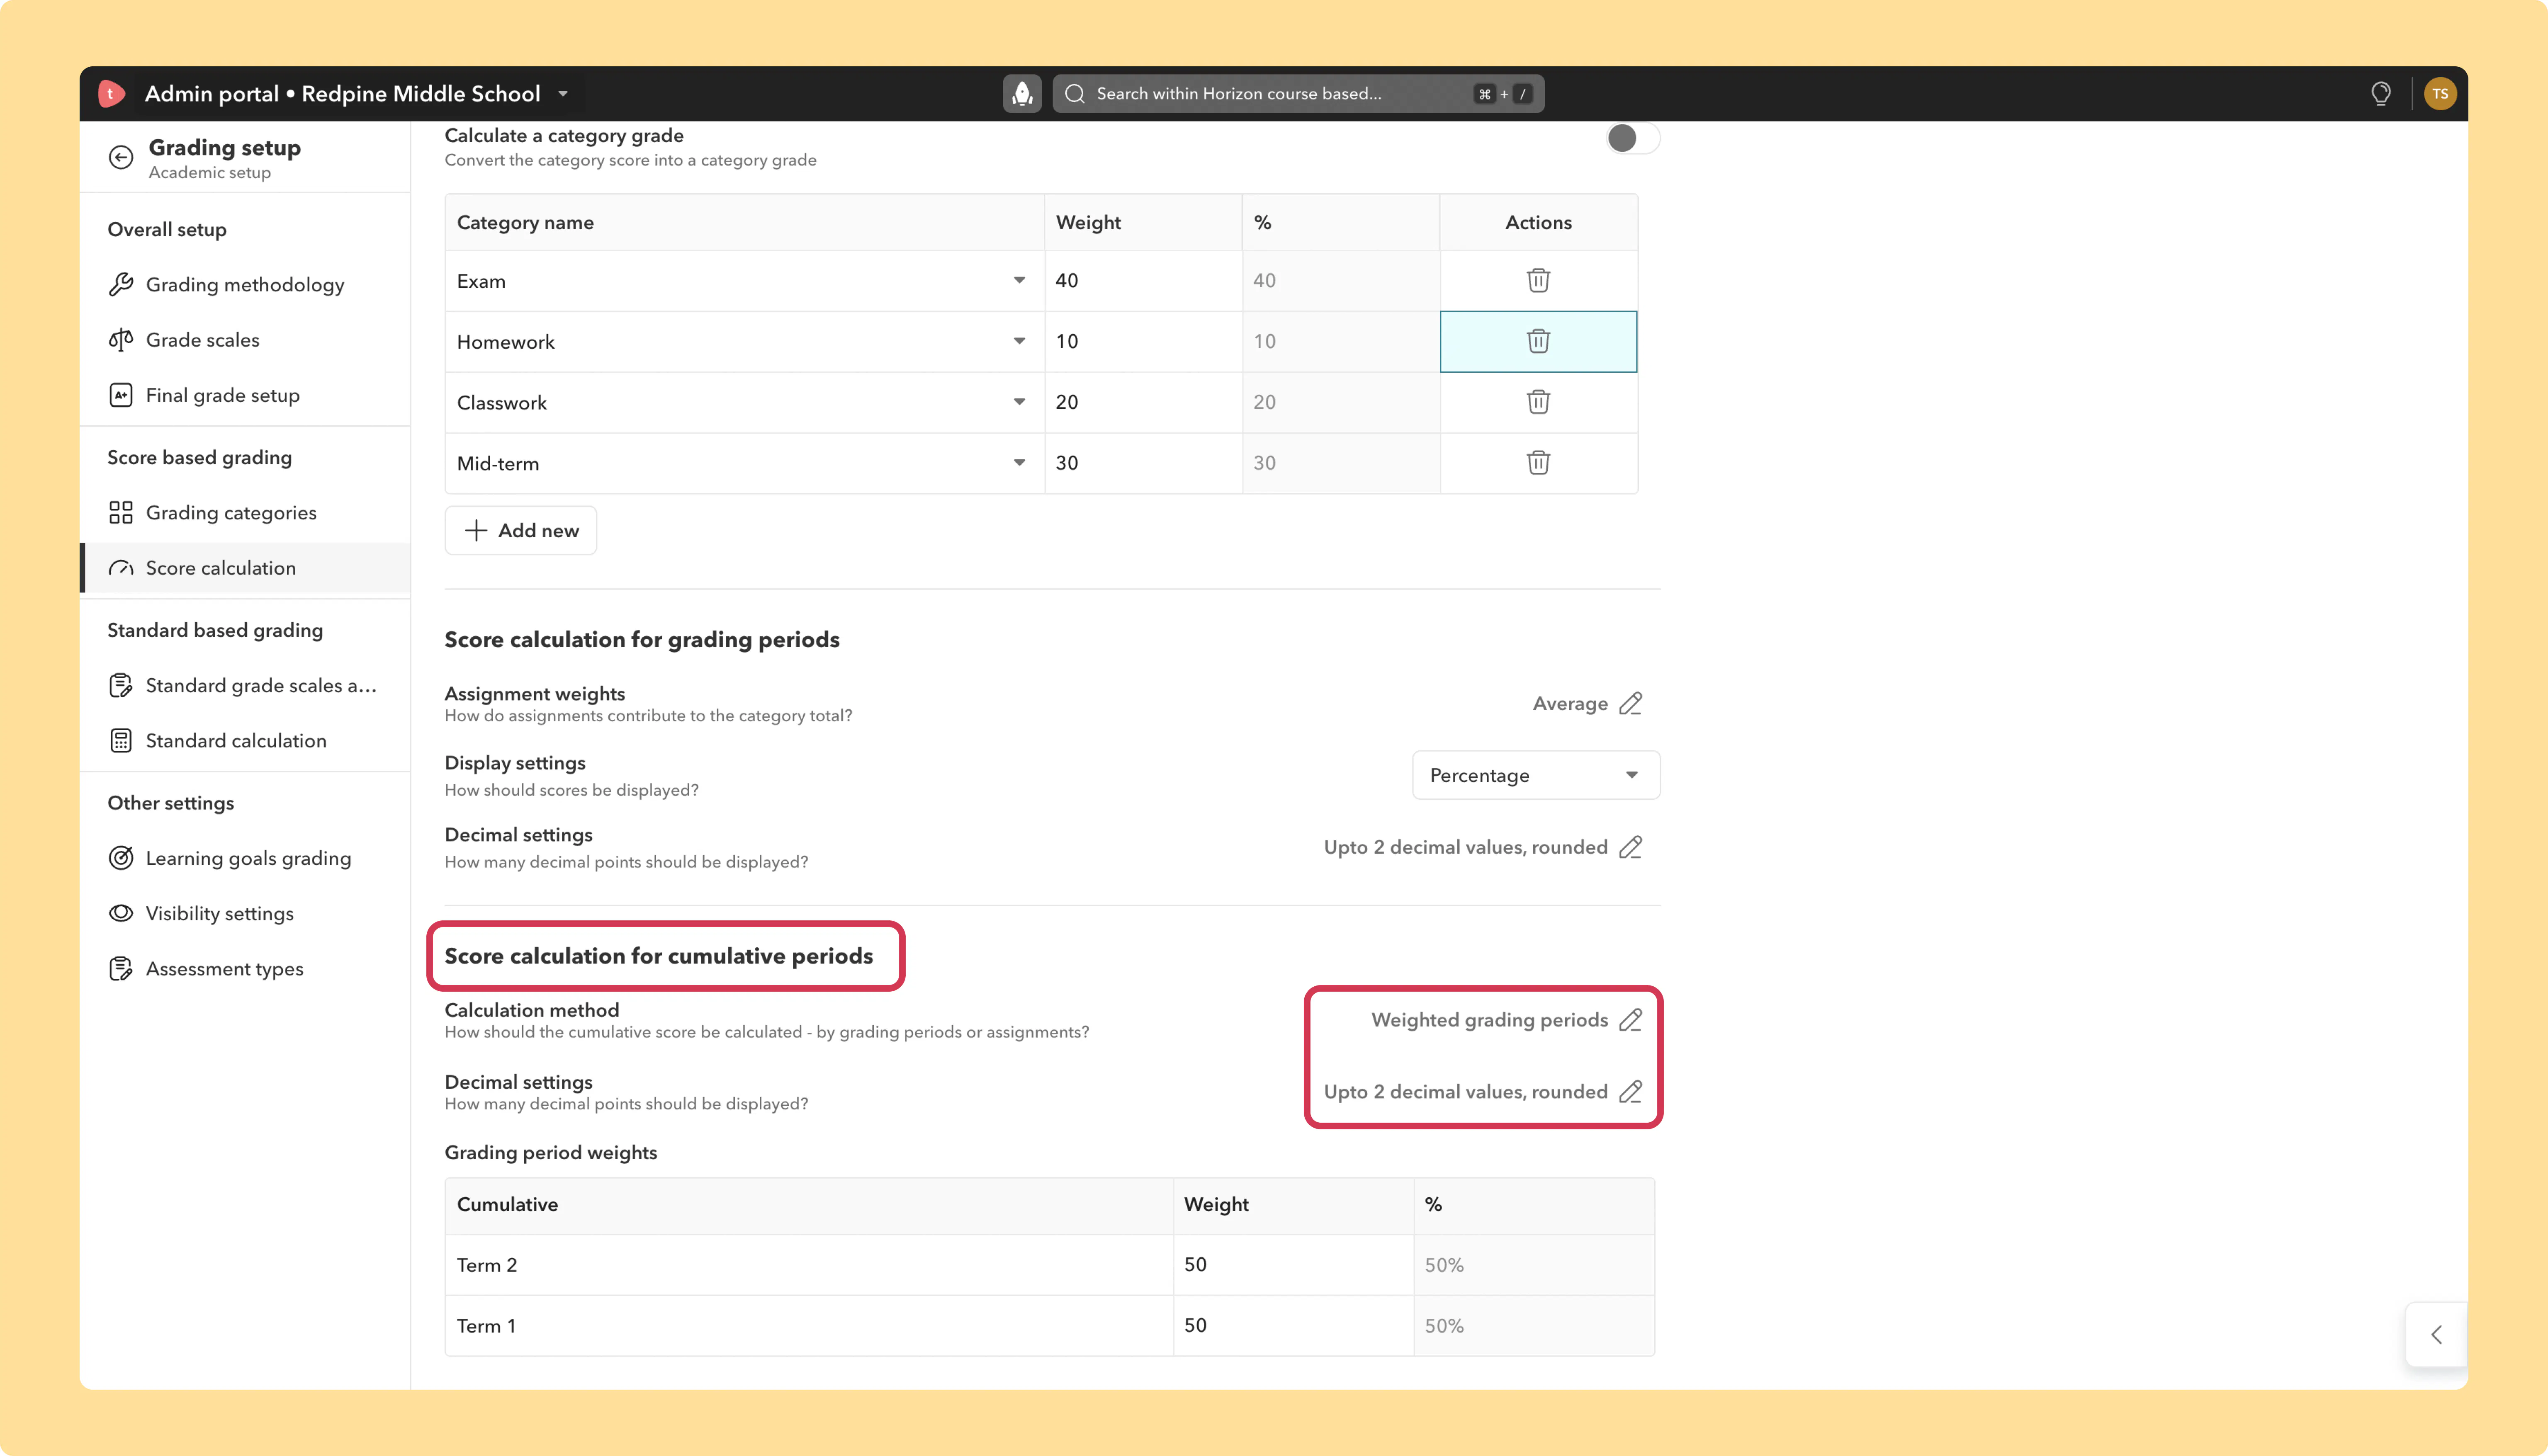
Task: Open Assessment types page
Action: (x=245, y=969)
